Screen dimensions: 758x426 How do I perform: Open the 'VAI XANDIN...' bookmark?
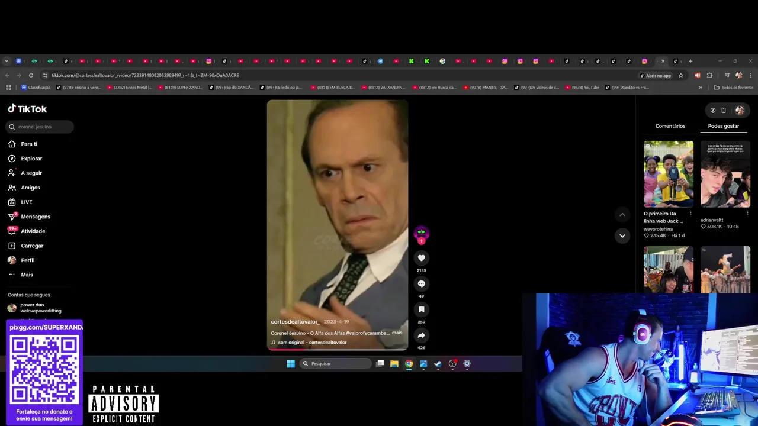pos(383,88)
